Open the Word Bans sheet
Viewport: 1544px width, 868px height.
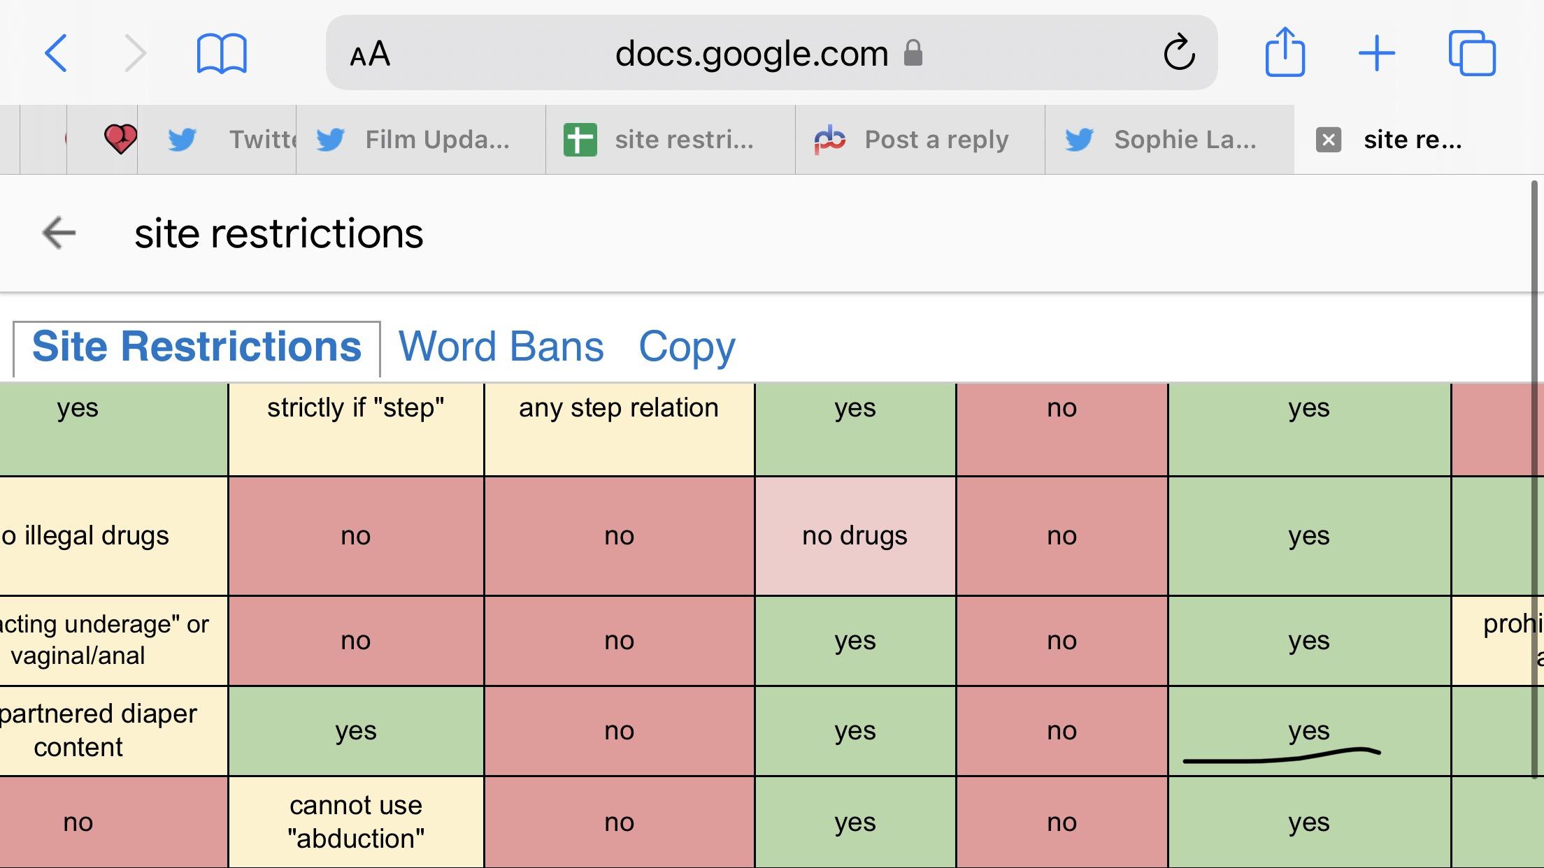(x=501, y=347)
